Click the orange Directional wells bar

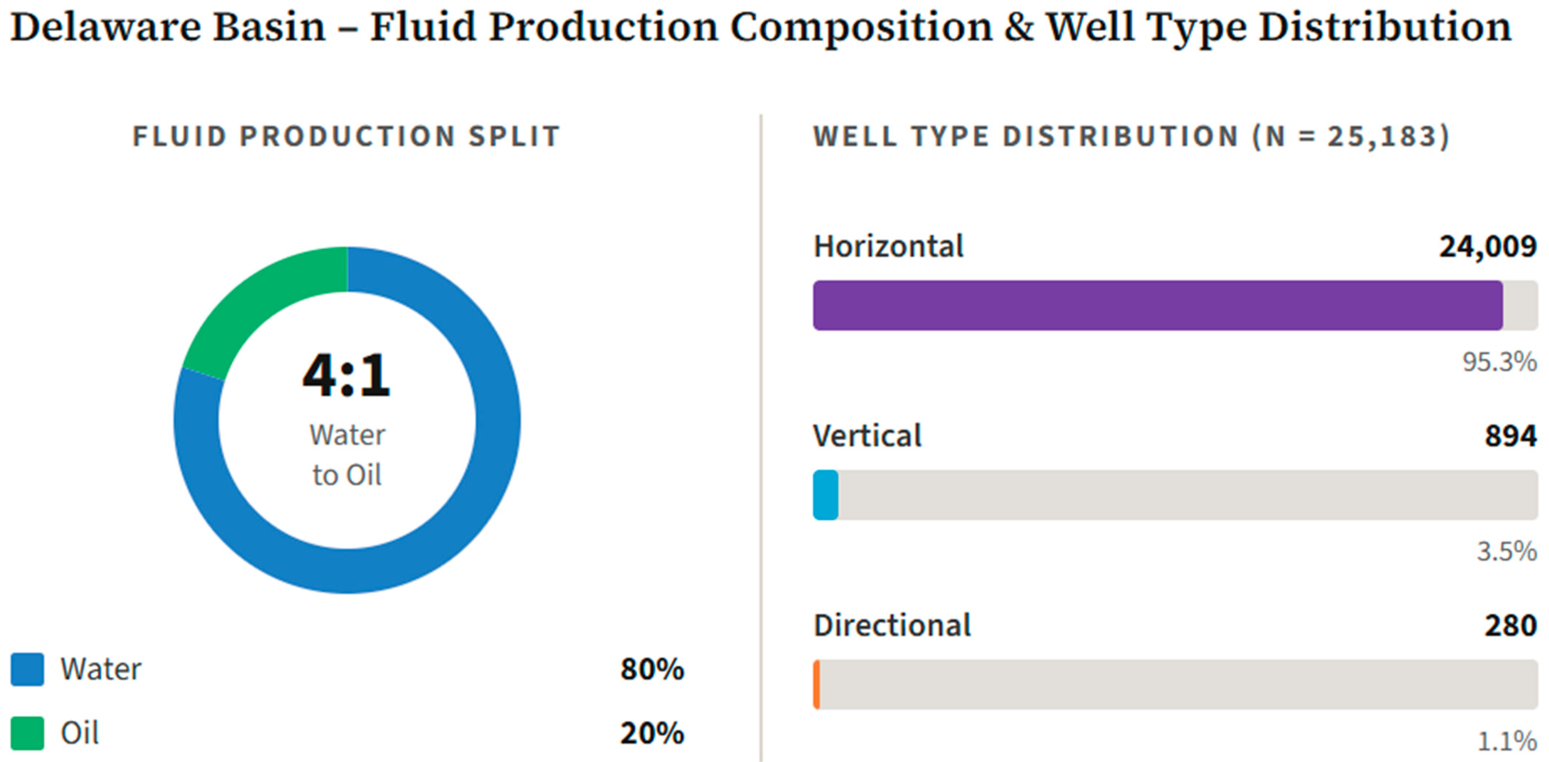(817, 685)
